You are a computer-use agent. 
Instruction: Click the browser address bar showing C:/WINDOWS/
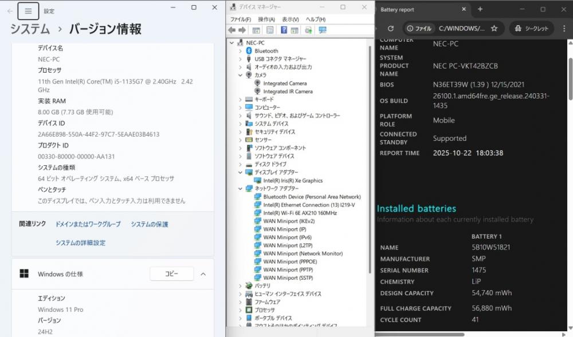point(461,28)
